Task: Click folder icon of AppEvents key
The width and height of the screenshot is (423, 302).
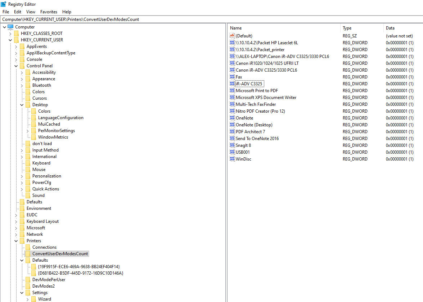Action: [x=22, y=46]
